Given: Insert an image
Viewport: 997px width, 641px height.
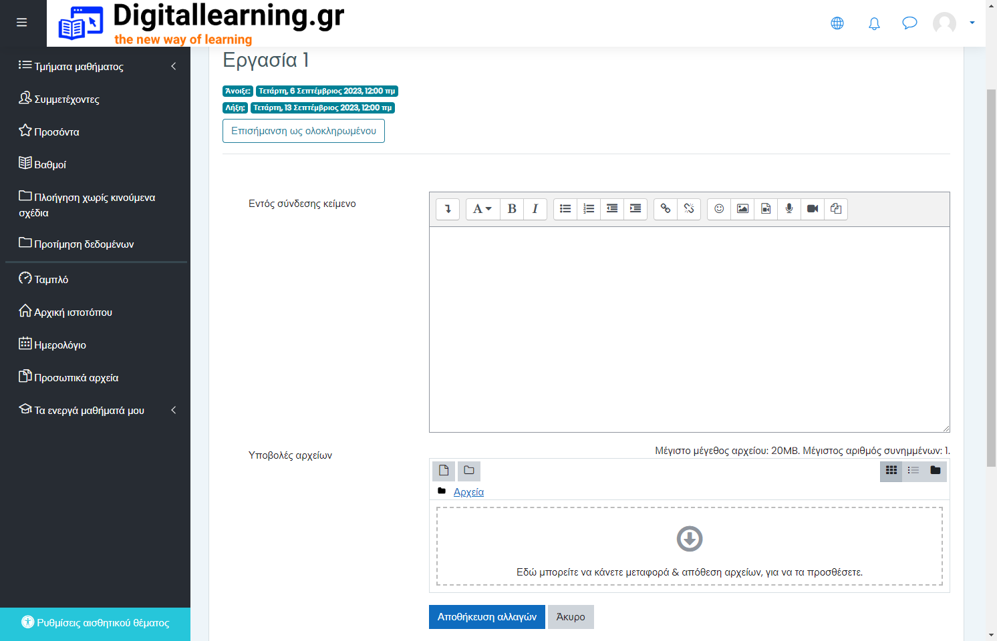Looking at the screenshot, I should [x=742, y=209].
